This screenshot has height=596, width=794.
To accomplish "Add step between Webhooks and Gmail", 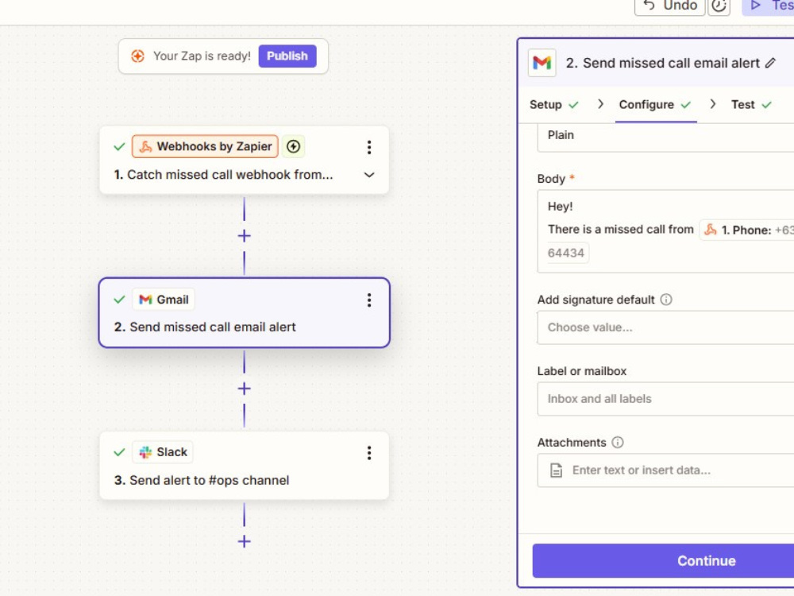I will pos(244,236).
